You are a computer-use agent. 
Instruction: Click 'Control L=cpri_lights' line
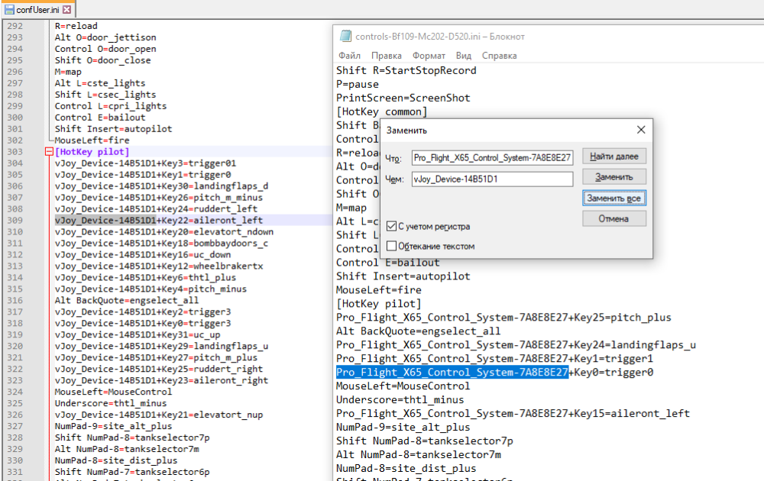tap(111, 106)
